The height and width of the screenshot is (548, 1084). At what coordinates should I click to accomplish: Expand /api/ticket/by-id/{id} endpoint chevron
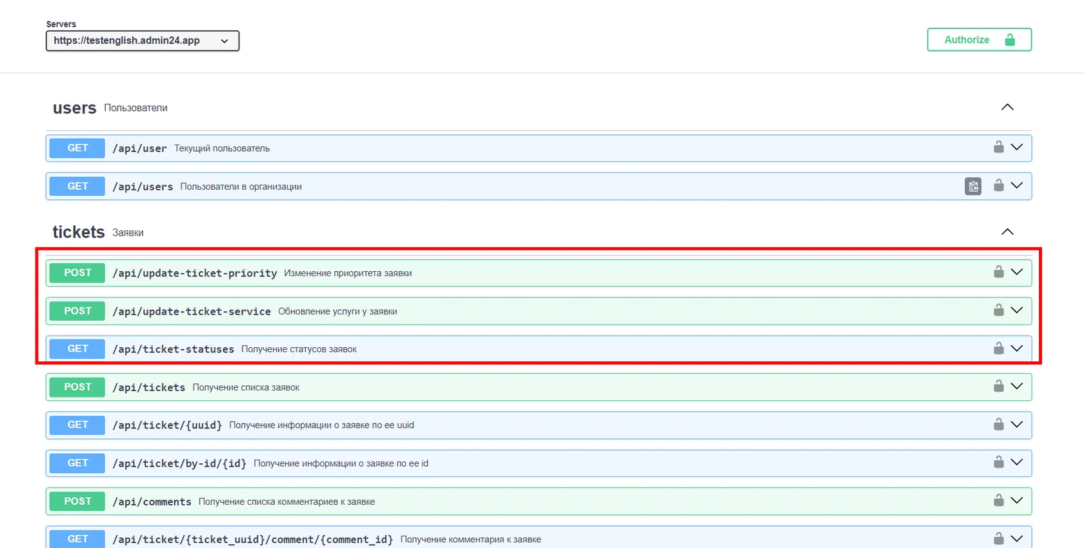1017,462
